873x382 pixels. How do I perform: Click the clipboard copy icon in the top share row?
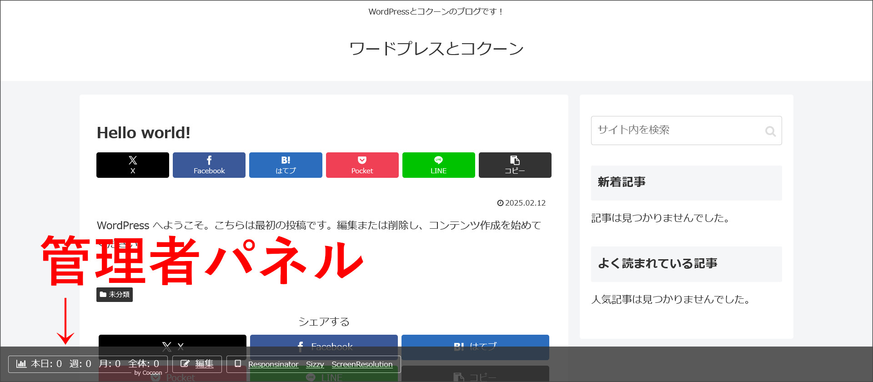(x=515, y=160)
